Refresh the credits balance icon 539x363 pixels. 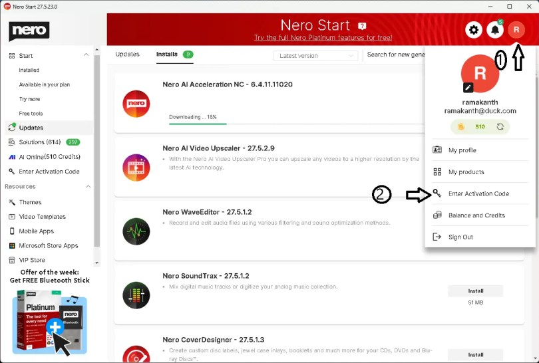pos(500,127)
